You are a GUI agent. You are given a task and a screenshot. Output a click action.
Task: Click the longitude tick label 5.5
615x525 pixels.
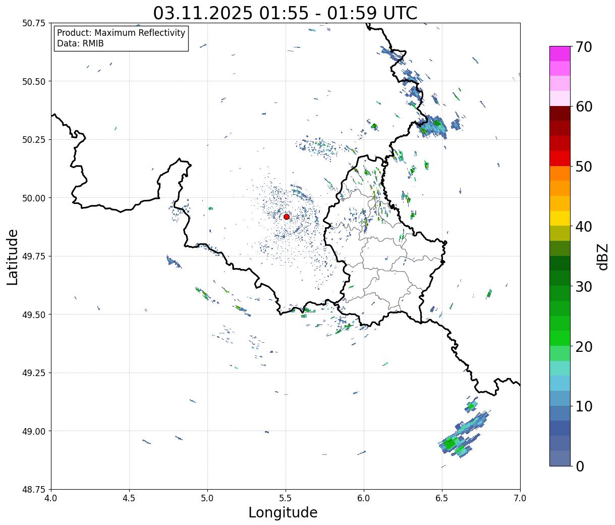[x=286, y=498]
